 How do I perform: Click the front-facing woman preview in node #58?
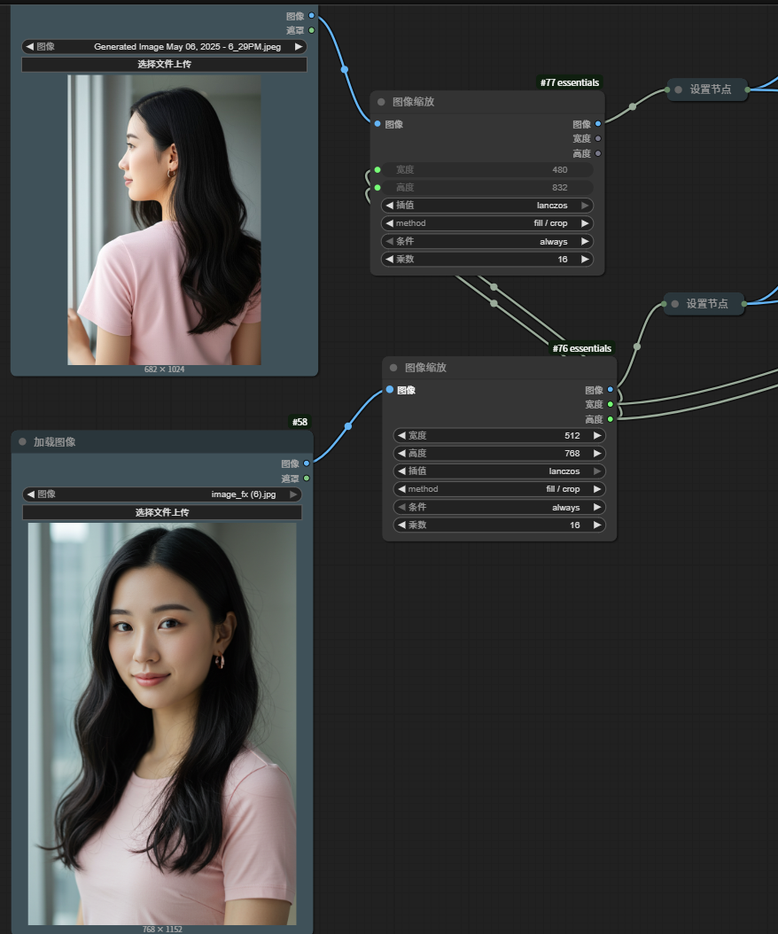point(162,724)
